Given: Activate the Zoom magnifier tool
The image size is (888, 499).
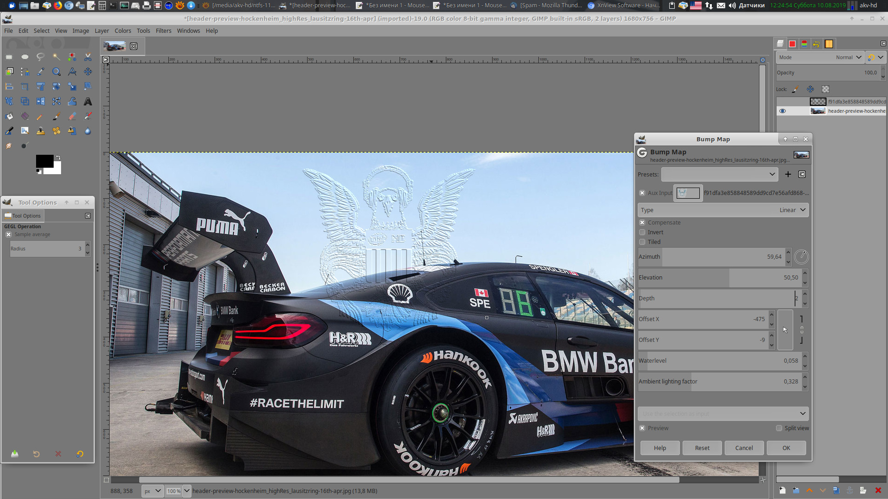Looking at the screenshot, I should pos(56,72).
